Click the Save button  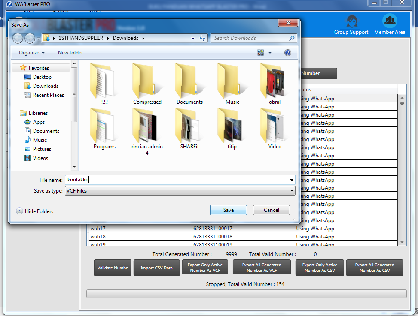click(x=228, y=210)
